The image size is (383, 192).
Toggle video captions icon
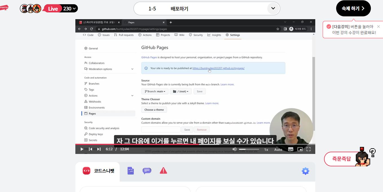tap(291, 149)
